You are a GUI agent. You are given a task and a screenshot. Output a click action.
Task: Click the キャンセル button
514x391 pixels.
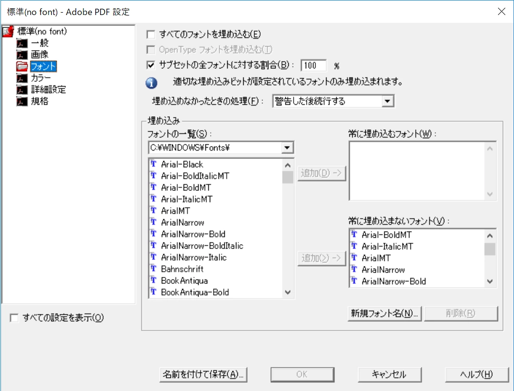pyautogui.click(x=389, y=375)
